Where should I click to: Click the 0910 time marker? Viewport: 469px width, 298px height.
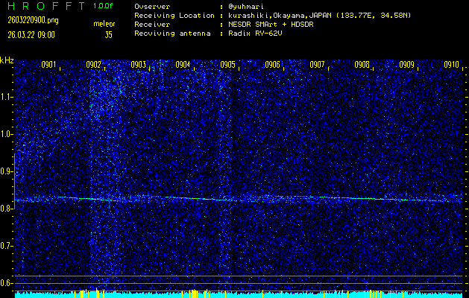click(452, 65)
